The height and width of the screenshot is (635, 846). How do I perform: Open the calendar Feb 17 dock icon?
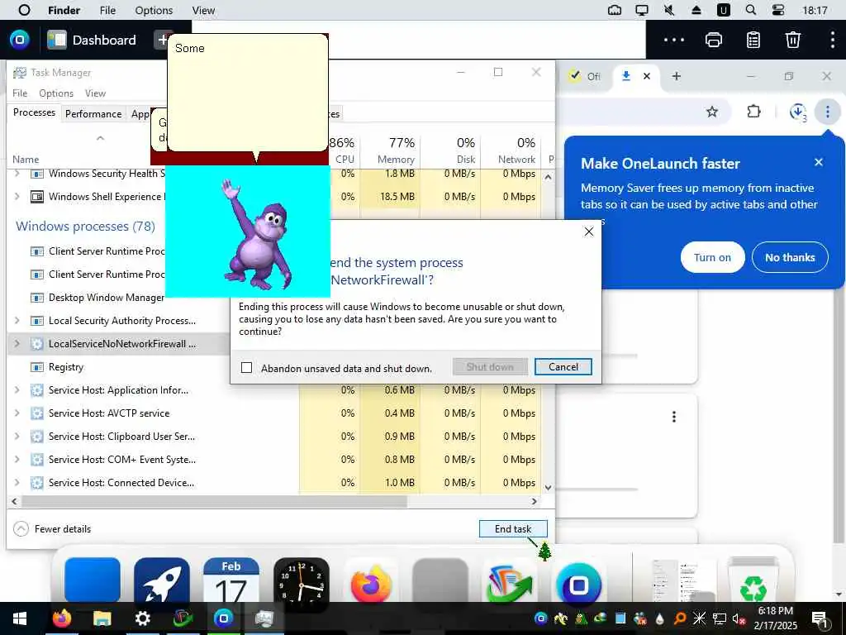pyautogui.click(x=231, y=580)
